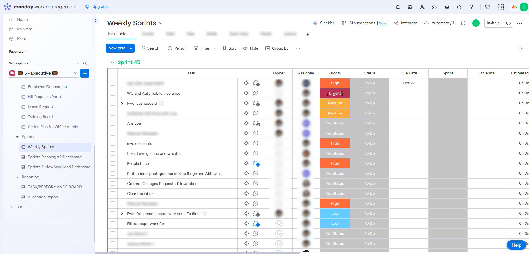
Task: Expand subitems of Fwd: dashboard task
Action: tap(122, 103)
